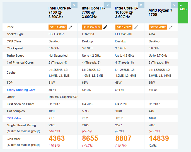Click the 2597 single thread rating

(119, 125)
